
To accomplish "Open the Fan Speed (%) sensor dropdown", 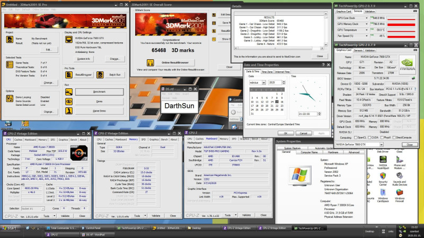I will click(367, 36).
